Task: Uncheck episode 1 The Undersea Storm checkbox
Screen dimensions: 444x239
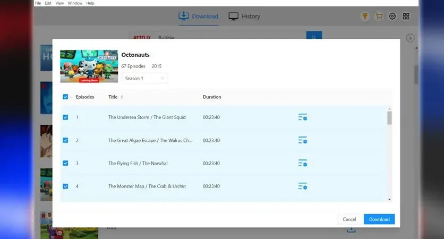Action: pos(65,117)
